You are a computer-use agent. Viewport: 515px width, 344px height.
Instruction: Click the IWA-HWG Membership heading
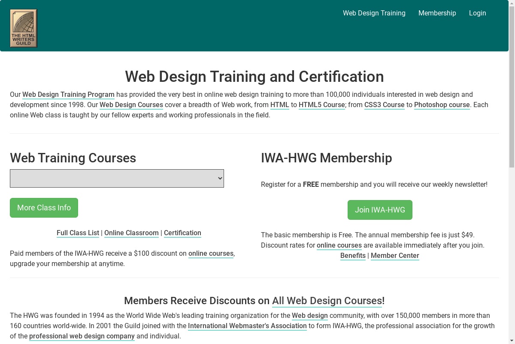[326, 158]
